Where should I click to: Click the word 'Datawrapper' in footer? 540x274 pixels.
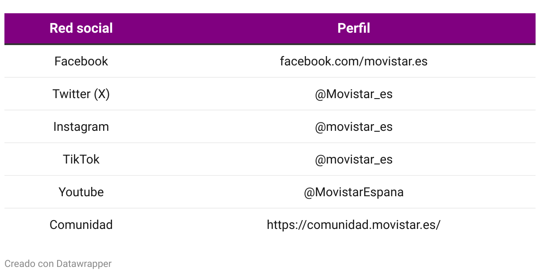[x=84, y=264]
